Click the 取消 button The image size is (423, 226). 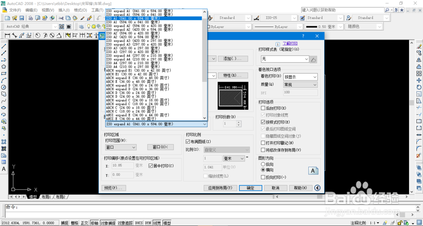(x=275, y=188)
